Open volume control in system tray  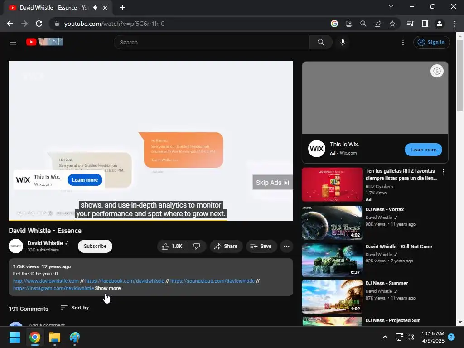pyautogui.click(x=411, y=337)
